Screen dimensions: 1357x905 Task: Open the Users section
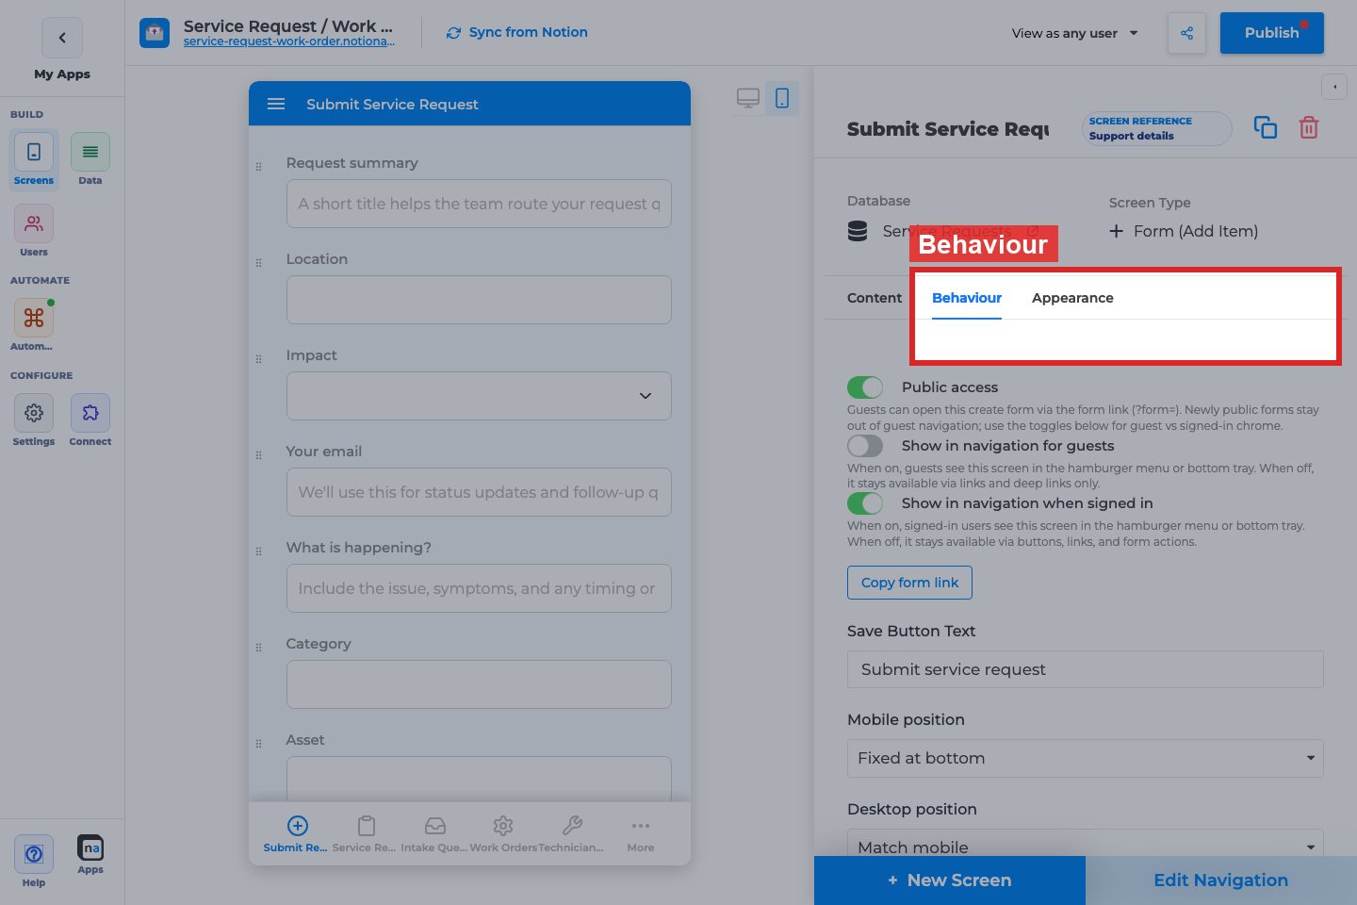34,231
